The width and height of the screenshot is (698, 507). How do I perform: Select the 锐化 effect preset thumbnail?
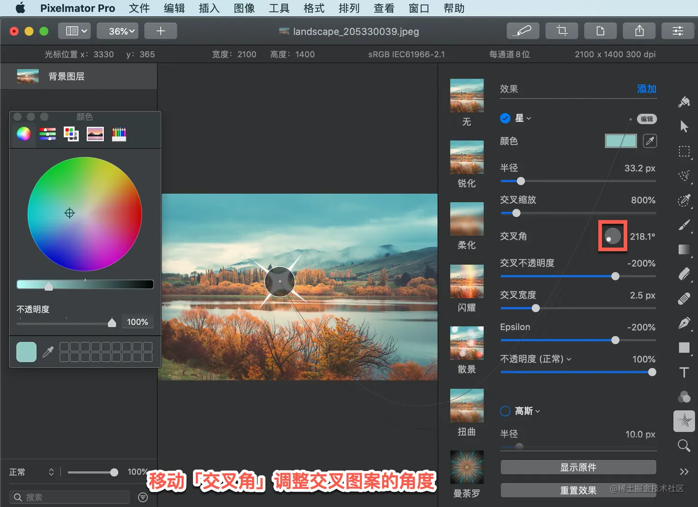click(x=467, y=157)
